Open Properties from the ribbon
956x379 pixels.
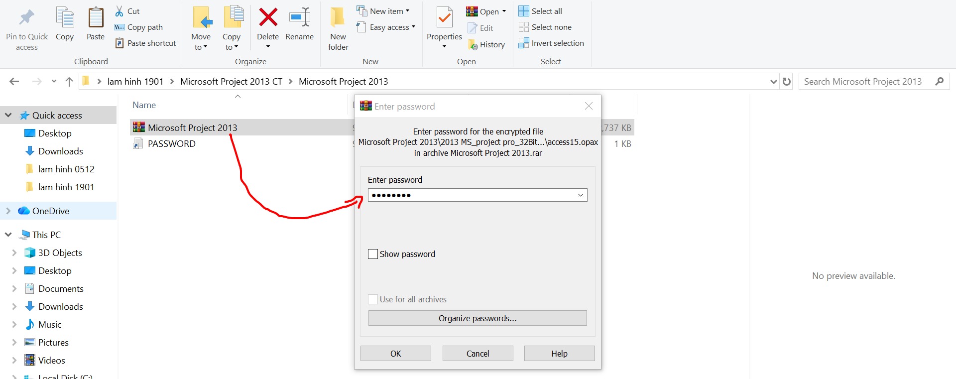(444, 19)
